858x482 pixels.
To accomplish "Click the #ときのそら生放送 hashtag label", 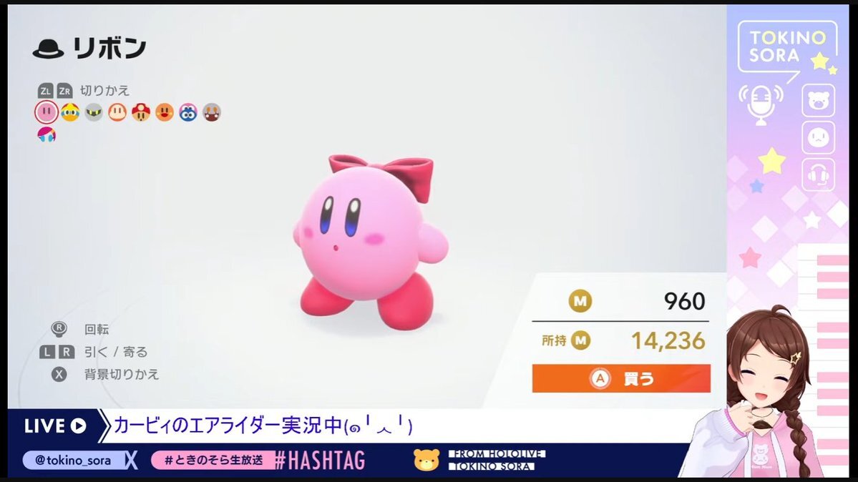I will [x=213, y=460].
